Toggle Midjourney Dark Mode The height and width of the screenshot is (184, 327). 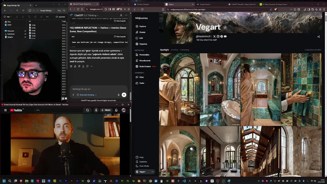point(142,166)
